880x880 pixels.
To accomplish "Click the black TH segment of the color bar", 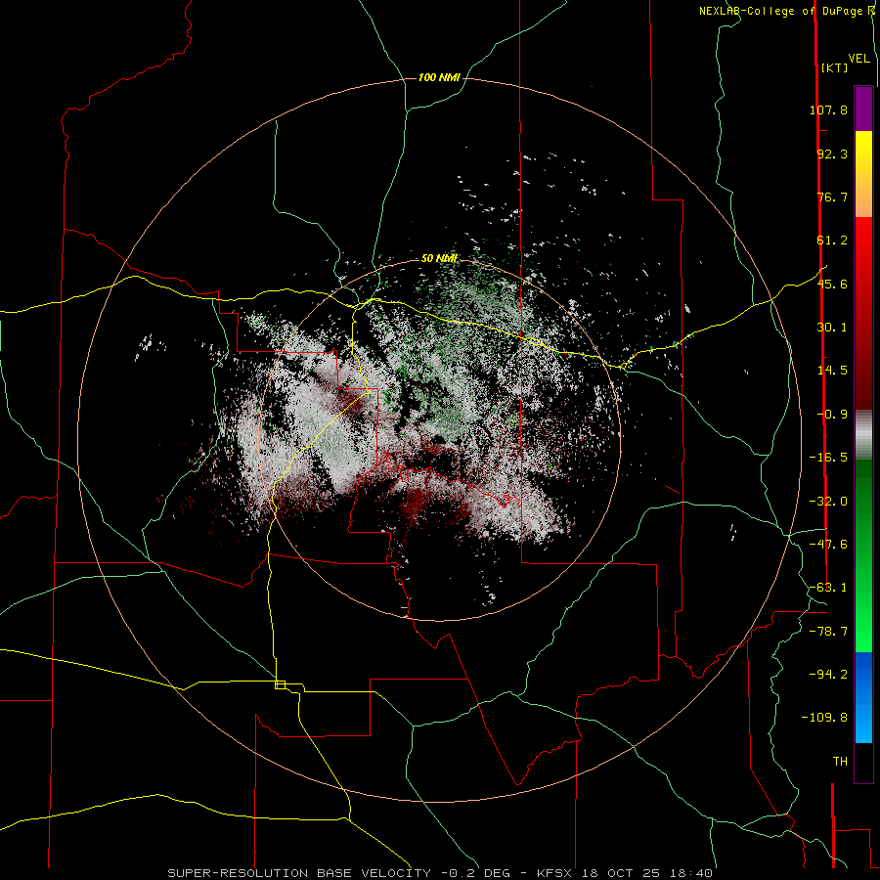I will (863, 762).
